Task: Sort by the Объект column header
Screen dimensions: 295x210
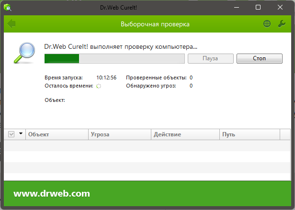Action: [57, 134]
